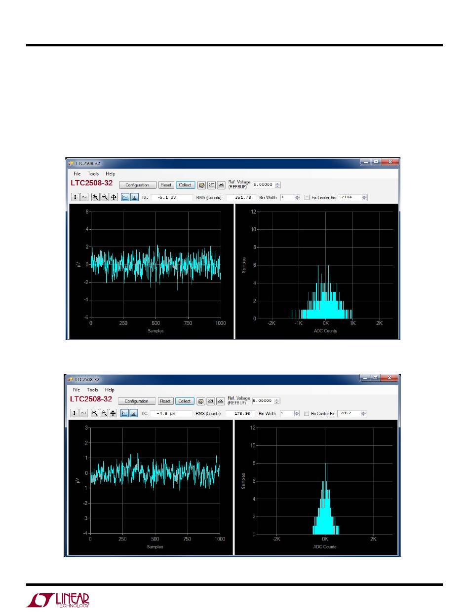Open the Help menu in the lower window
Screen dimensions: 469x612
pos(110,390)
